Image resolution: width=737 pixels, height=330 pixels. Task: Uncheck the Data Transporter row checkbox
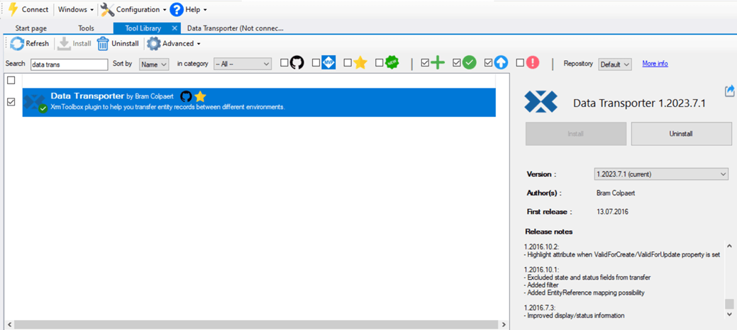11,102
